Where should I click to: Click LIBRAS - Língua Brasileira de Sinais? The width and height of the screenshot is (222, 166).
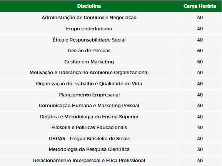(89, 139)
